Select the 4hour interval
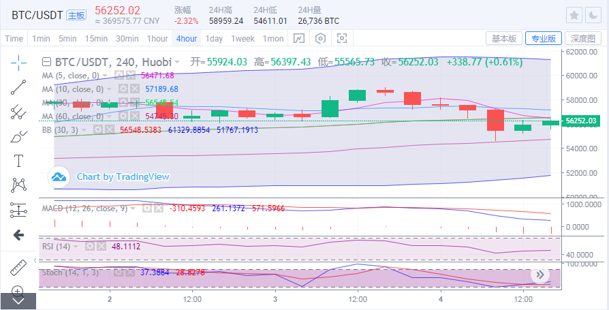Image resolution: width=609 pixels, height=310 pixels. coord(187,38)
